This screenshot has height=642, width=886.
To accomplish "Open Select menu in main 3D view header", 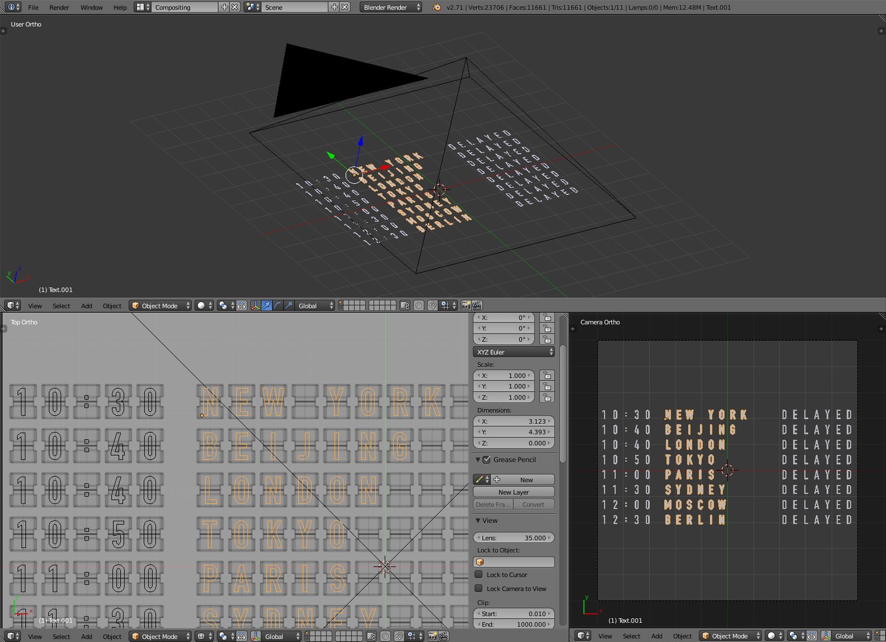I will click(61, 306).
